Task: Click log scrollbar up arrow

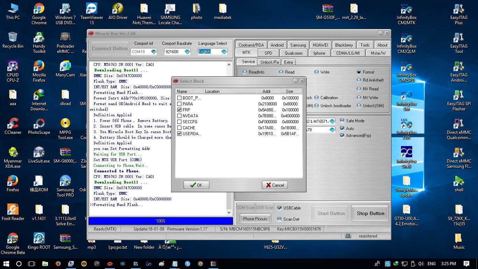Action: pos(229,64)
